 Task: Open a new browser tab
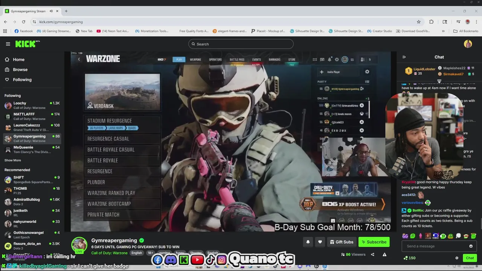click(66, 11)
